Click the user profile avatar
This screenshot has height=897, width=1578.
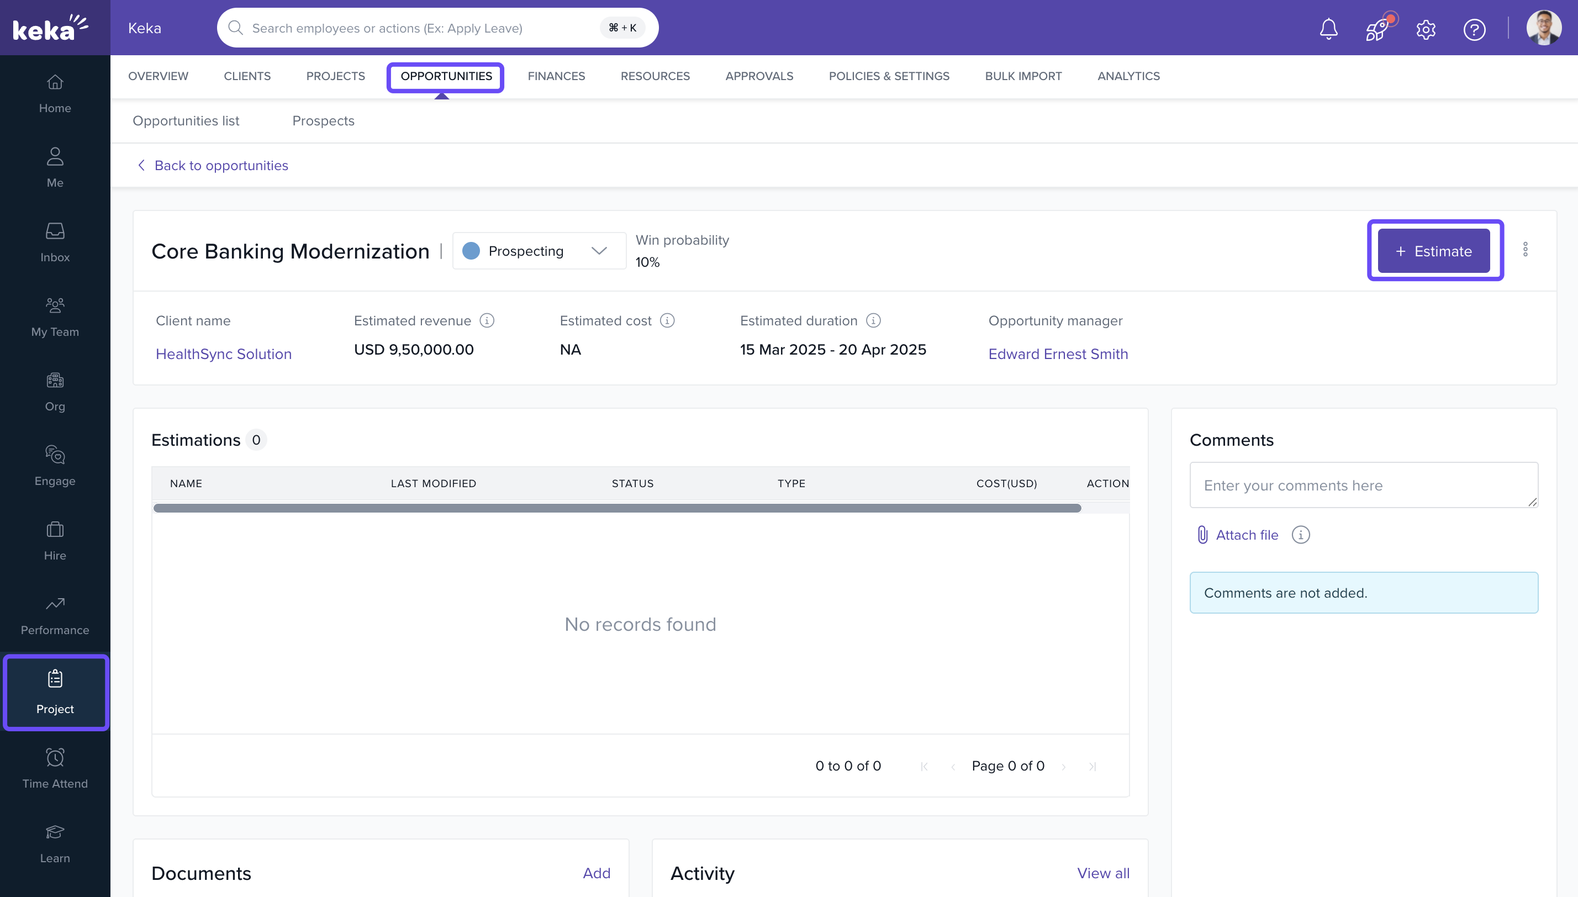(1543, 28)
